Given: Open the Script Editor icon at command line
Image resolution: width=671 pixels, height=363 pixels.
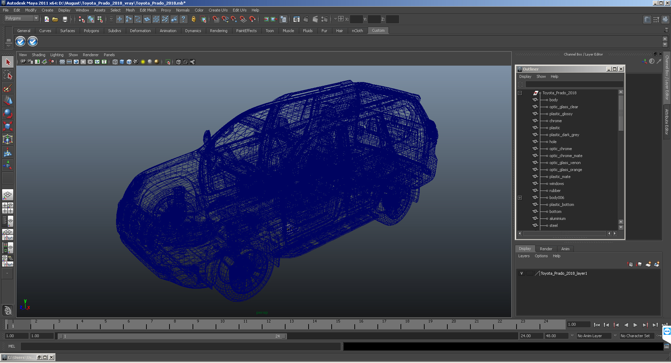Looking at the screenshot, I should tap(666, 346).
